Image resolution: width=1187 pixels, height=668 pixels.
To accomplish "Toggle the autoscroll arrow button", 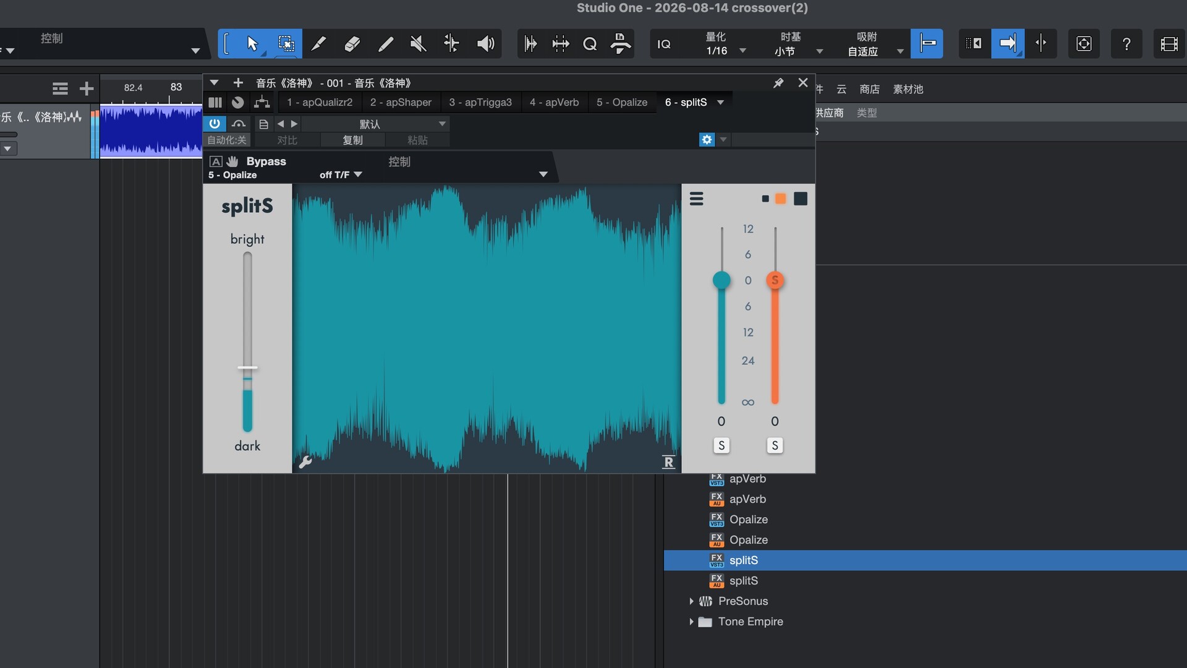I will tap(1008, 43).
